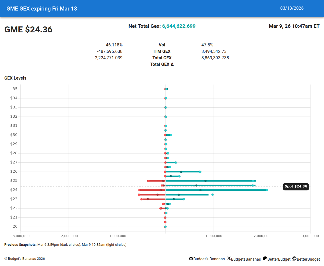Click the "GEX Levels" chart heading
The width and height of the screenshot is (324, 266).
click(15, 78)
